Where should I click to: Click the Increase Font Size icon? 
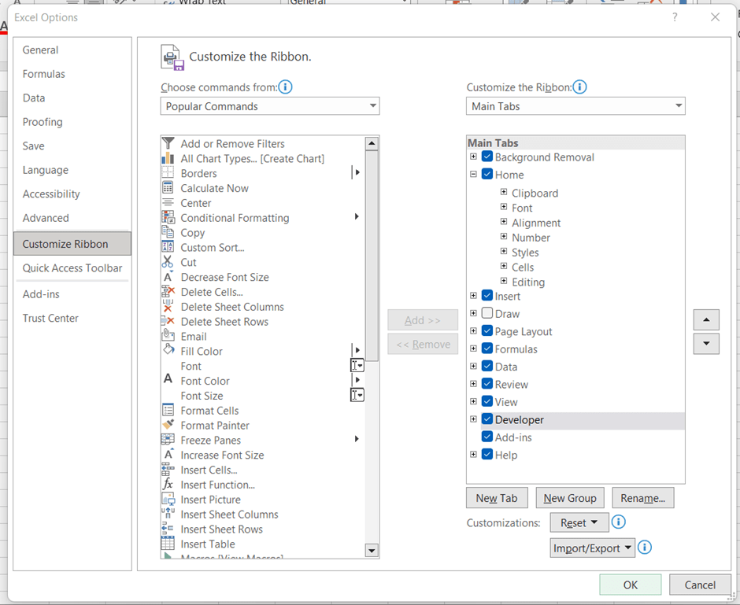click(168, 454)
